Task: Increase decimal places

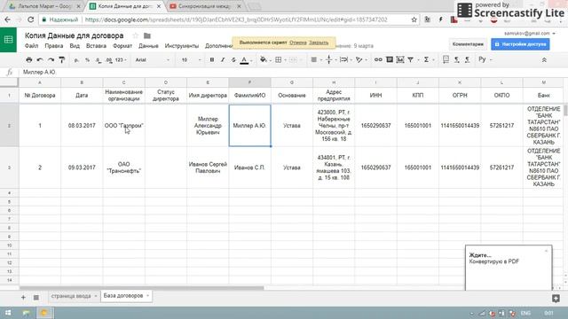Action: pos(108,60)
